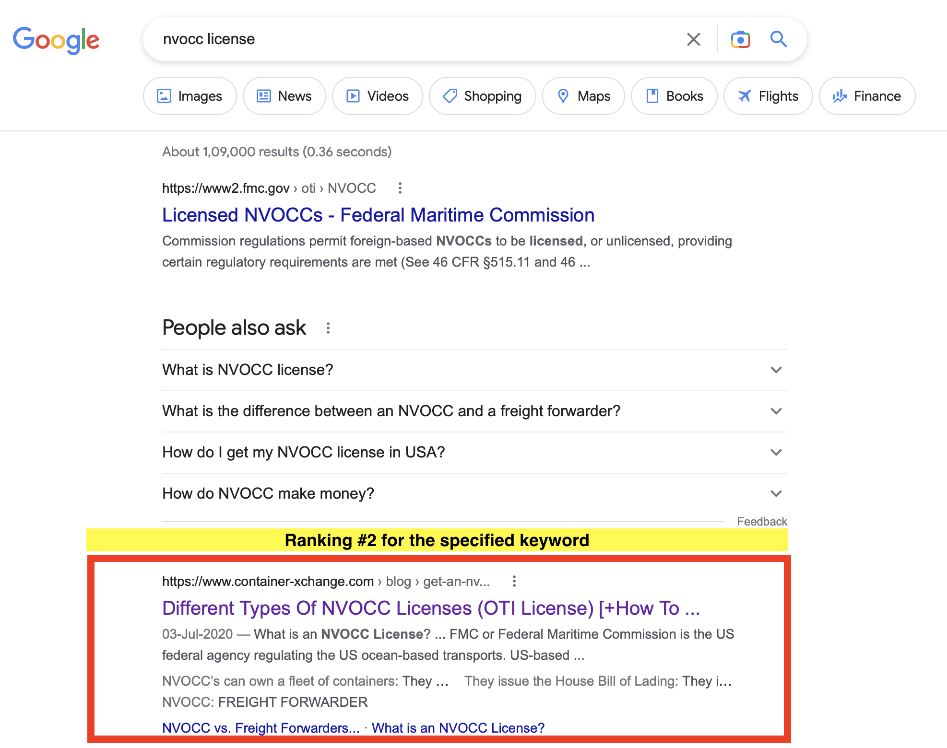Click the "What is an NVOCC License?" sitelink
Screen dimensions: 947x748
[458, 728]
